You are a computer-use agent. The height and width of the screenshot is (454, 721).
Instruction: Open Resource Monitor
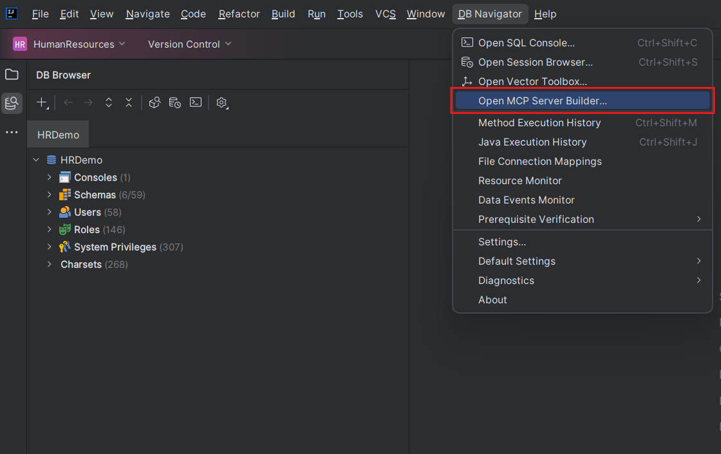(582, 181)
